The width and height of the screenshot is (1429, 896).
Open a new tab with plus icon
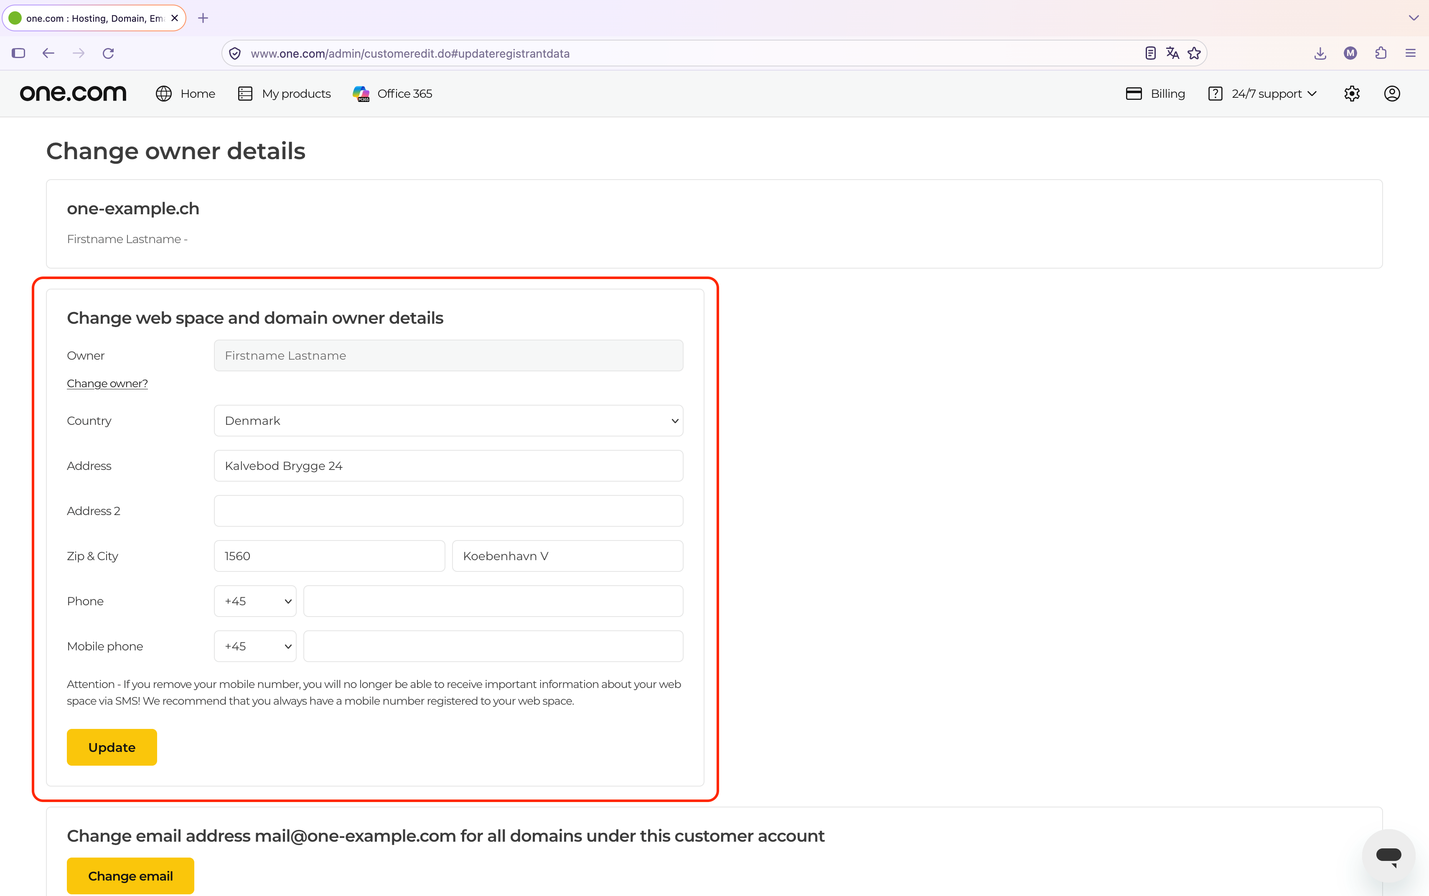(x=203, y=18)
